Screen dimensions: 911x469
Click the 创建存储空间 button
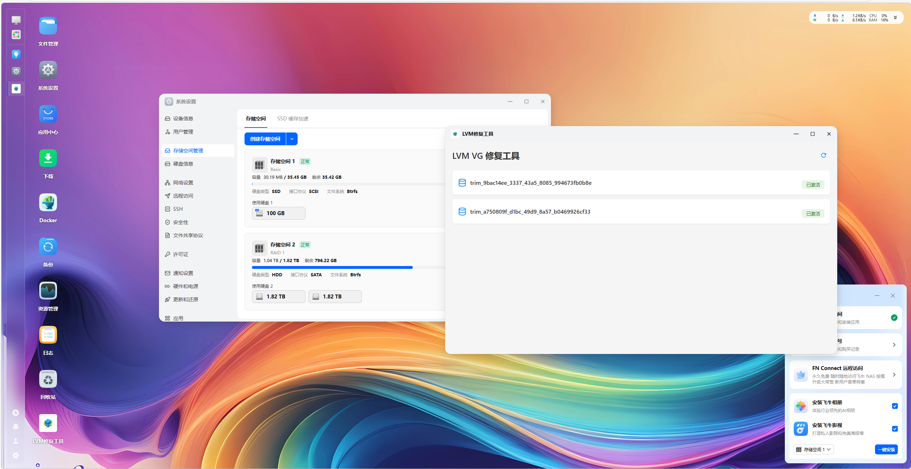[x=265, y=139]
